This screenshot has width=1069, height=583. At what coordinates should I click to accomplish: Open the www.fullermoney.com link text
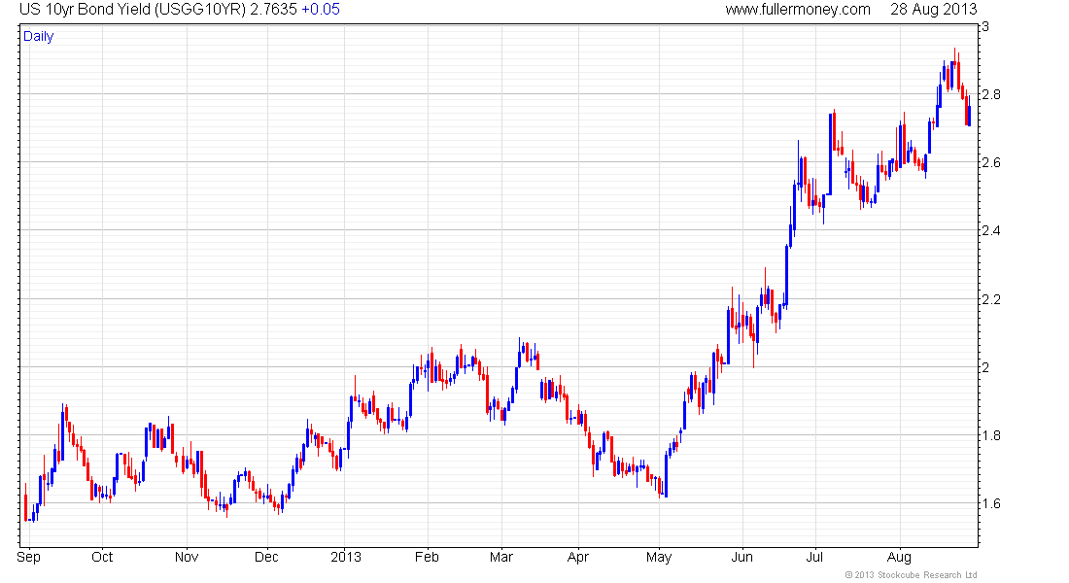click(798, 10)
